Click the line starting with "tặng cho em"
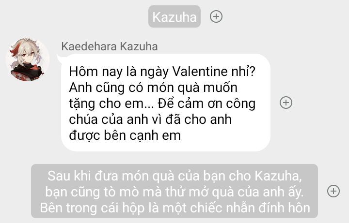Screen dimensions: 349x223 click(x=162, y=104)
